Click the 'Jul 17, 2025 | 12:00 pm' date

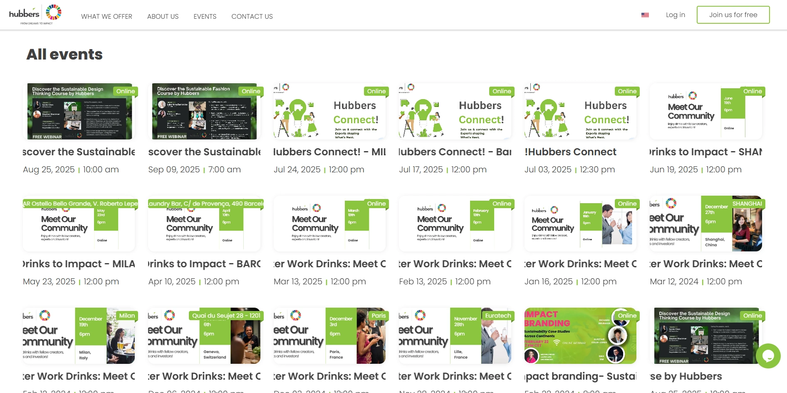[443, 169]
